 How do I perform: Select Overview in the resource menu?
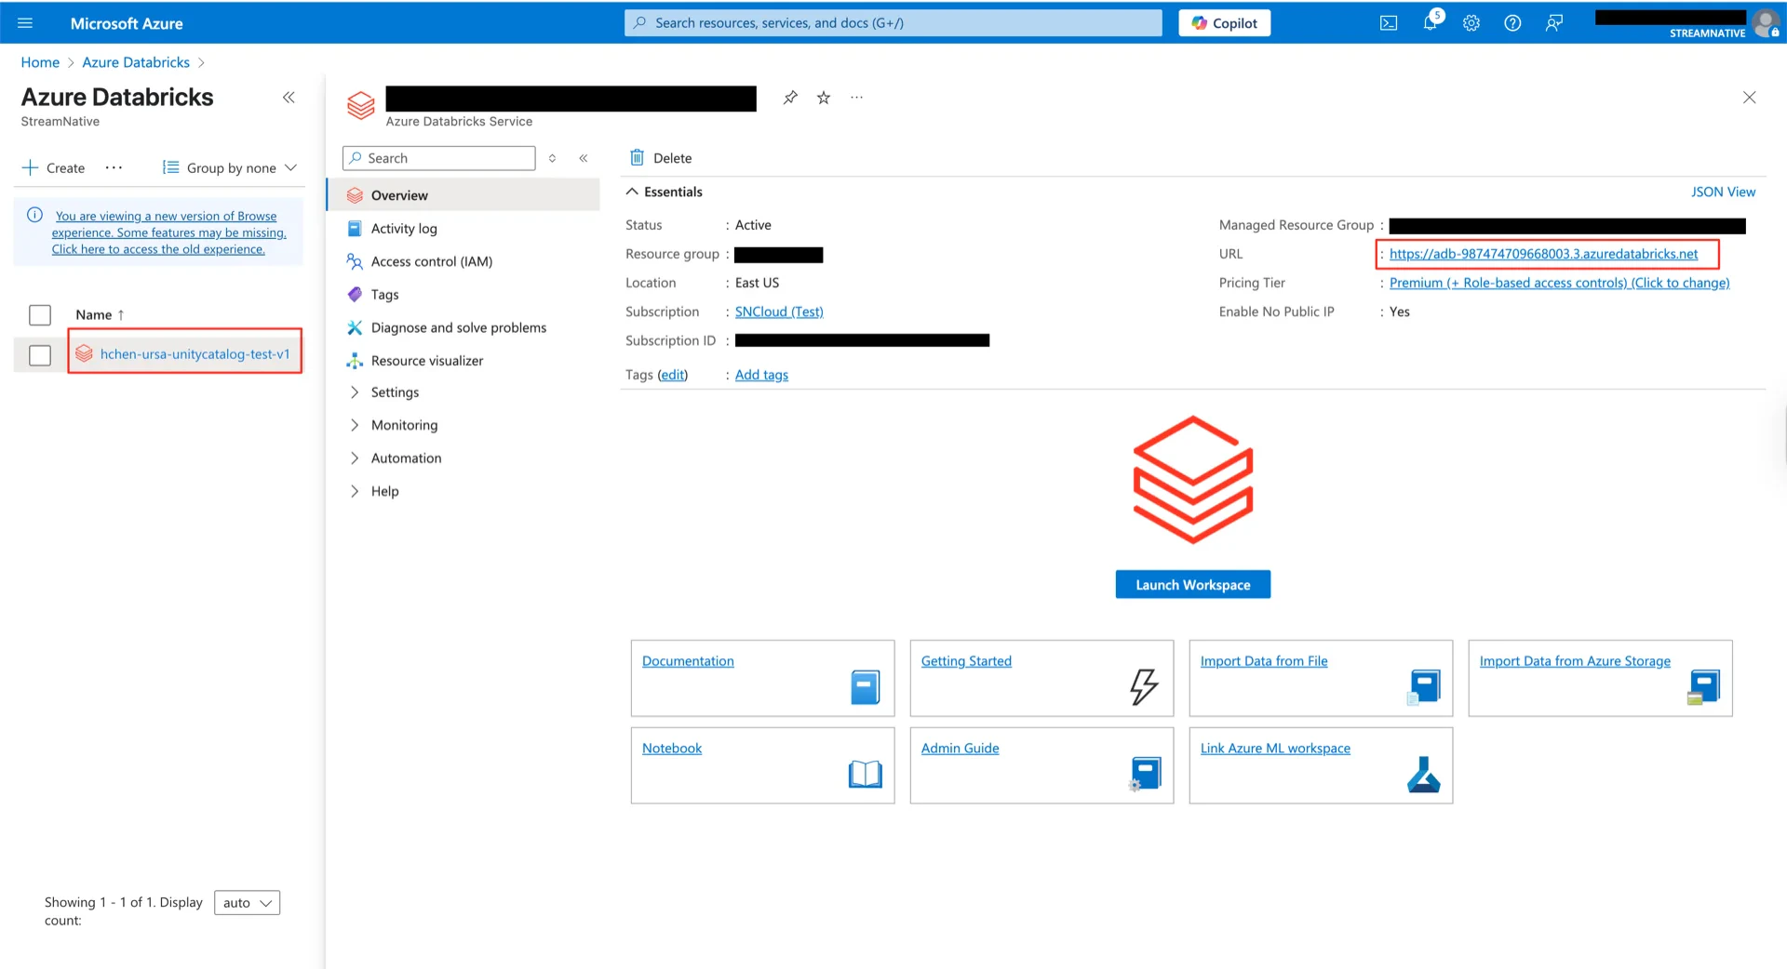(464, 195)
